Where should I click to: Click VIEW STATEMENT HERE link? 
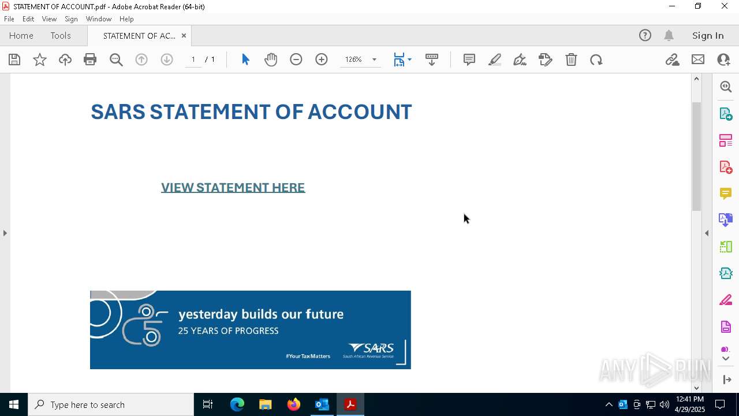233,187
